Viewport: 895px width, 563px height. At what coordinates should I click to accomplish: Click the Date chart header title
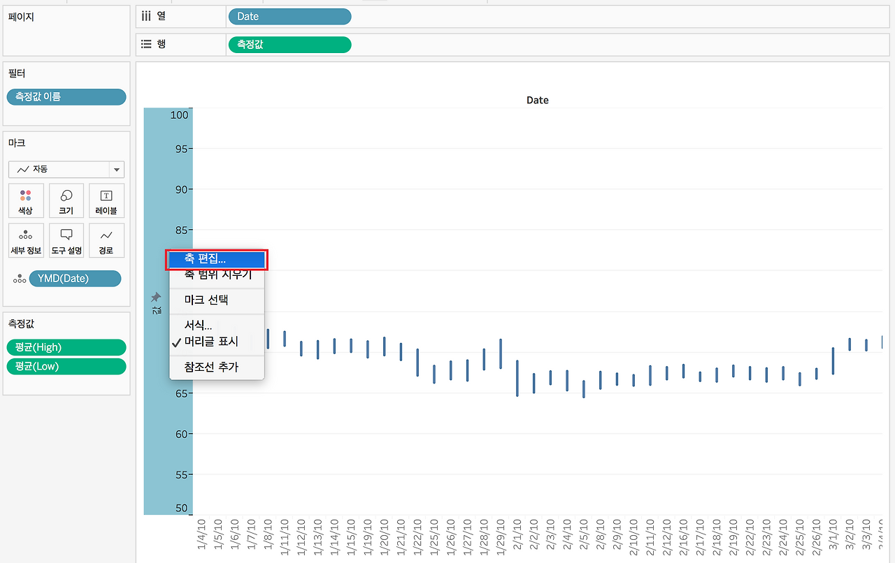[x=537, y=101]
